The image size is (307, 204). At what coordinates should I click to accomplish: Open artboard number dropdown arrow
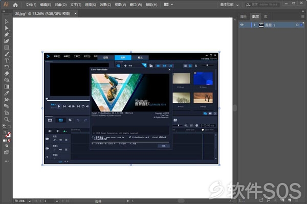57,201
